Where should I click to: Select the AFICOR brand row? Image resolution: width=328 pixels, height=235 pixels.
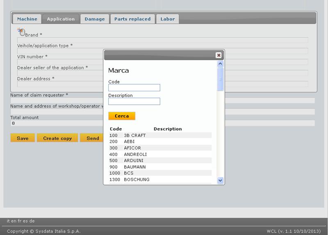tap(160, 148)
